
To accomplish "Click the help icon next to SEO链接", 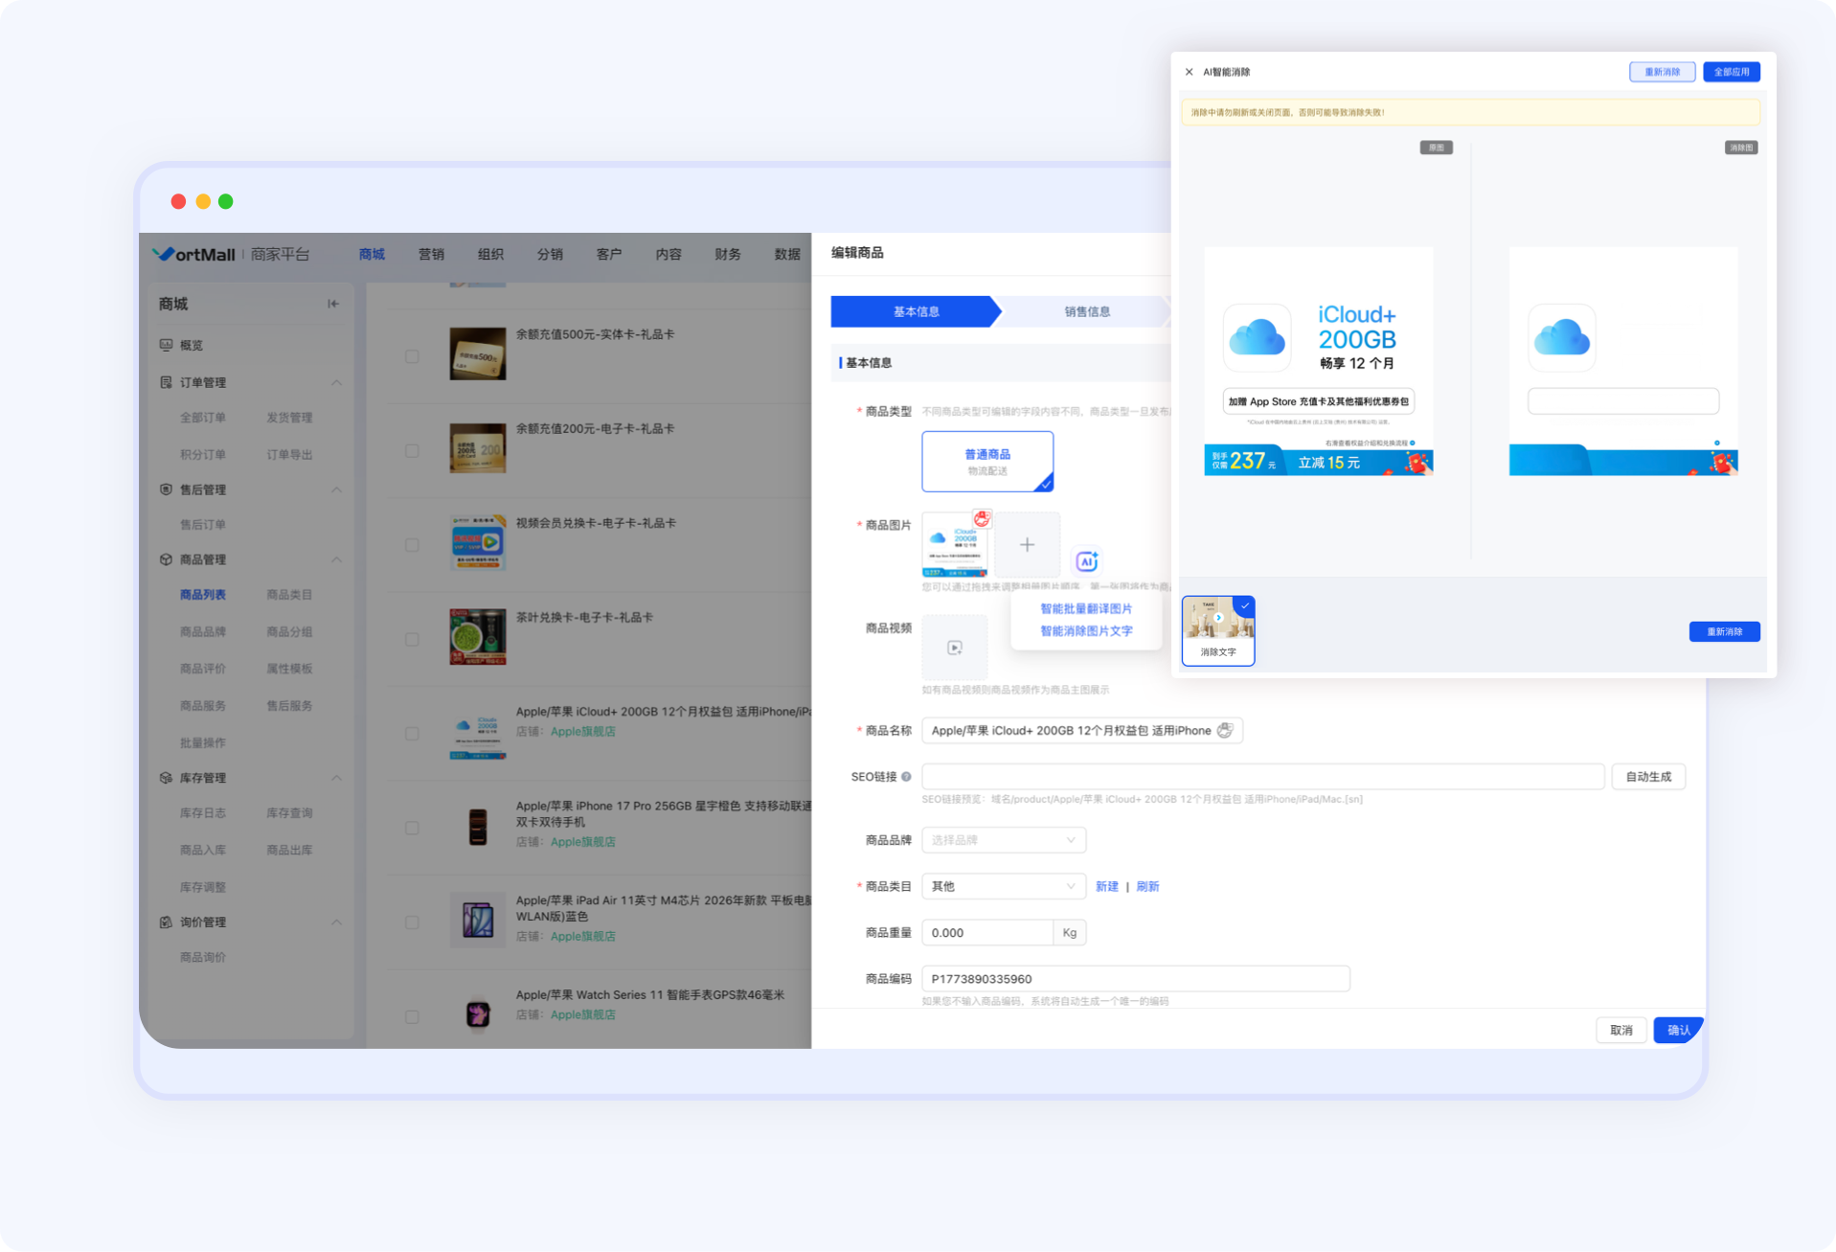I will (x=906, y=777).
